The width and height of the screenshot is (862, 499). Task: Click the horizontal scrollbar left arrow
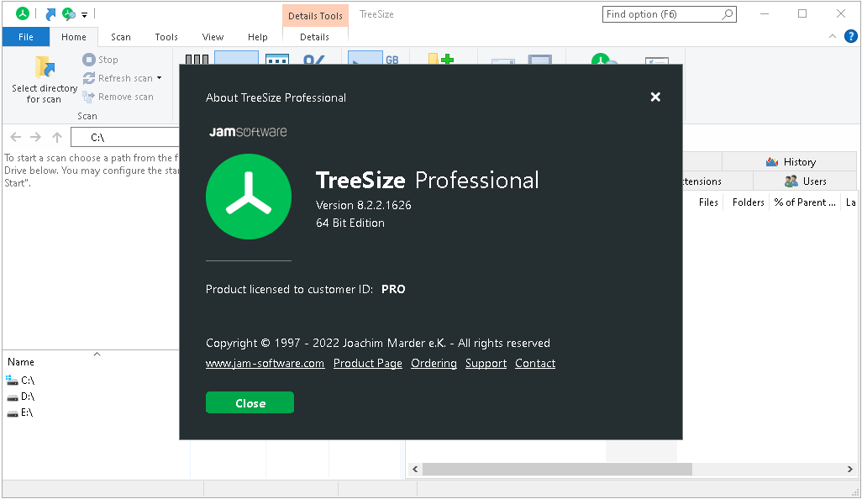(x=415, y=469)
